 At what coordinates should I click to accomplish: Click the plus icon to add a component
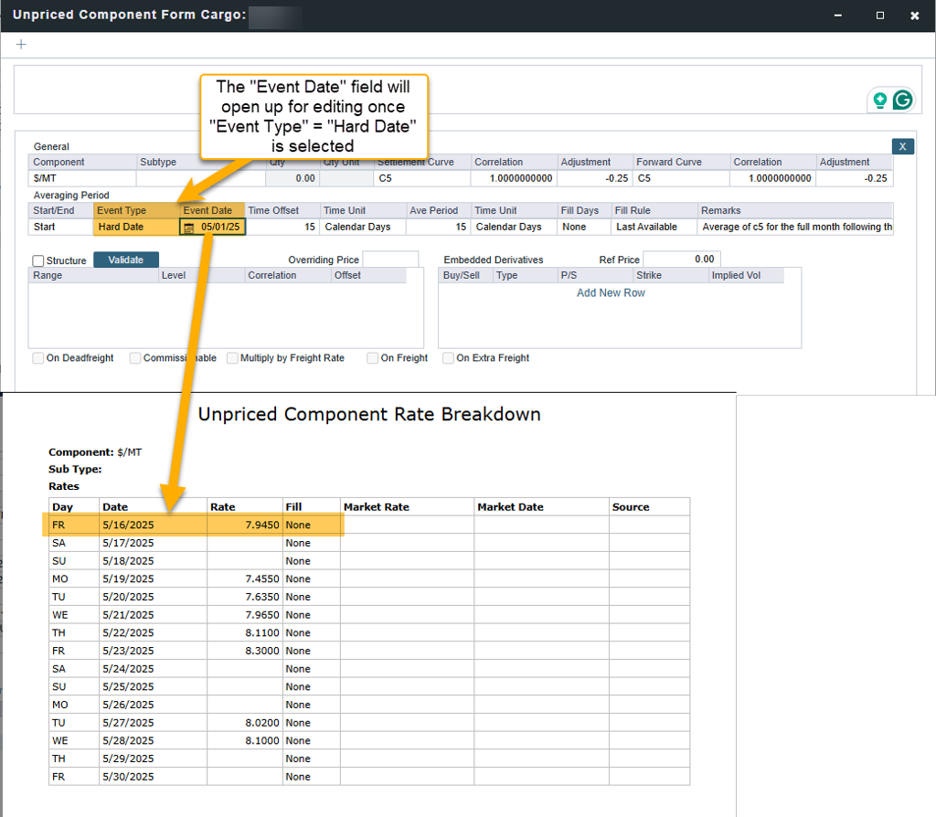pos(21,45)
